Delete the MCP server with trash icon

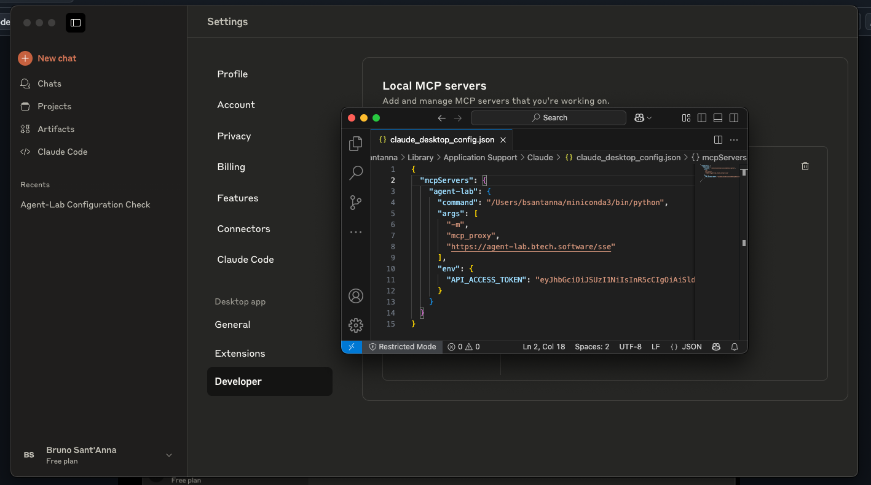coord(805,166)
